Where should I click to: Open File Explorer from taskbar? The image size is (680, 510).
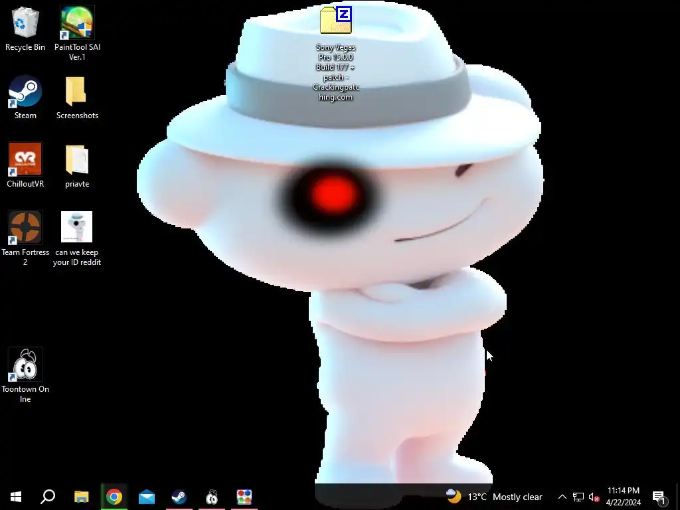[x=82, y=497]
